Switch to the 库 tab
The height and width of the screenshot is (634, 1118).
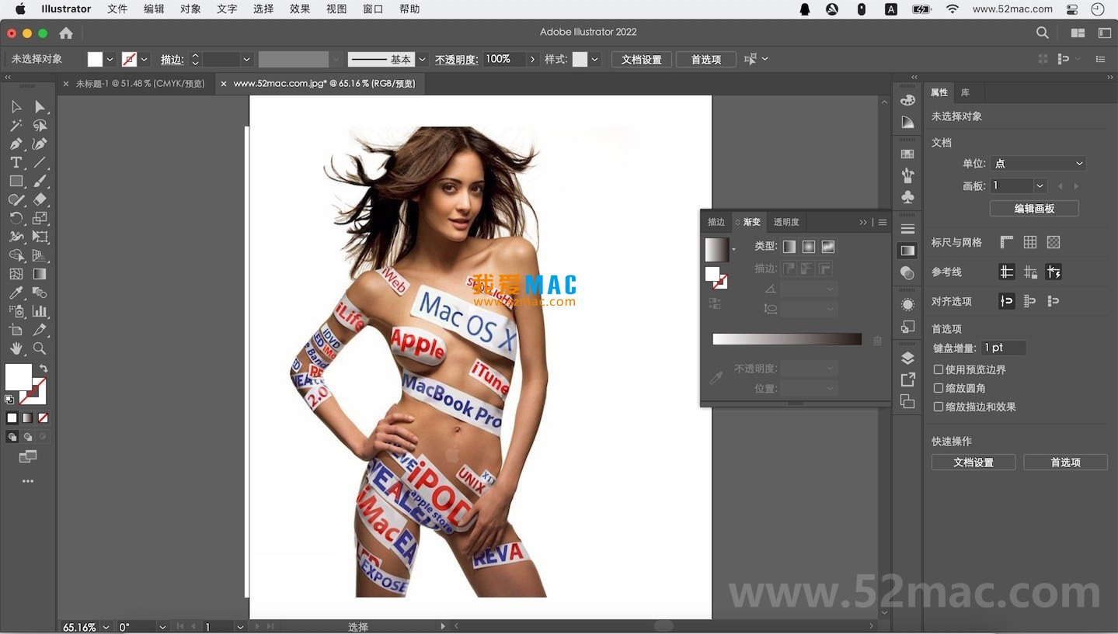965,92
